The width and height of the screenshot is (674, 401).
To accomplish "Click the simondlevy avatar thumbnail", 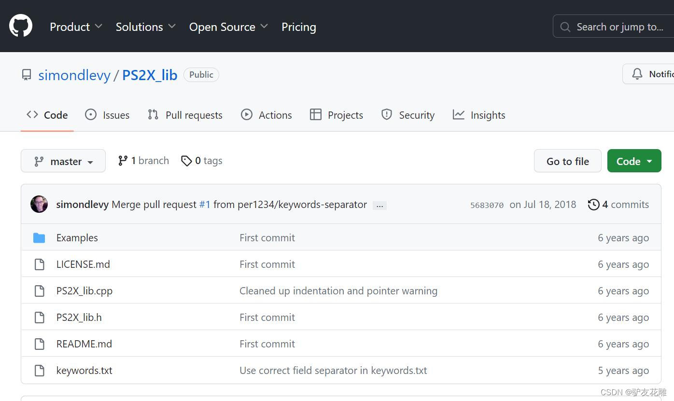I will pos(39,204).
